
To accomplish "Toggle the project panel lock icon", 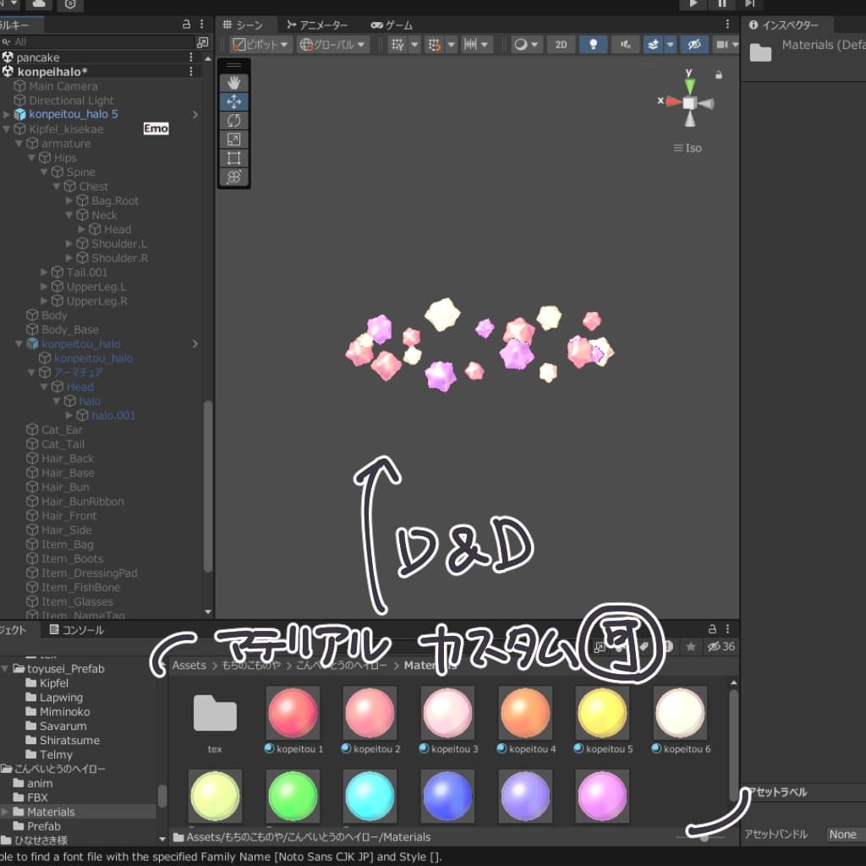I will [712, 628].
